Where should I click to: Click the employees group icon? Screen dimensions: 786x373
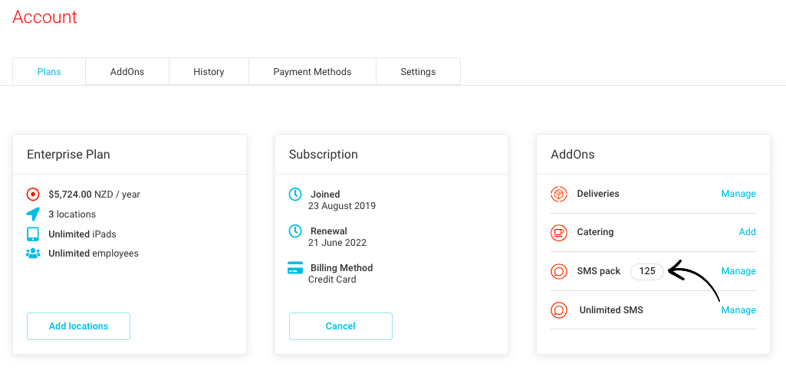pyautogui.click(x=32, y=254)
